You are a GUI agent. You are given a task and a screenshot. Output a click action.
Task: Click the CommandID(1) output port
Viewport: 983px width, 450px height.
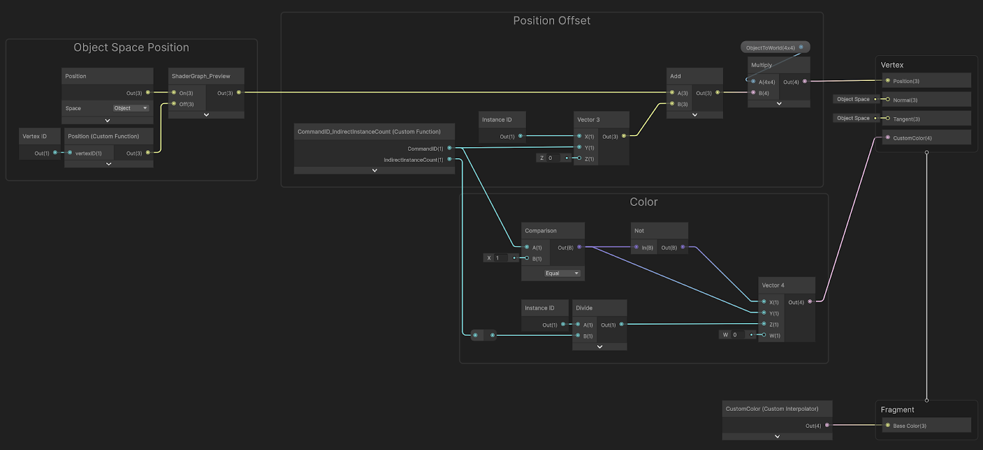coord(450,148)
